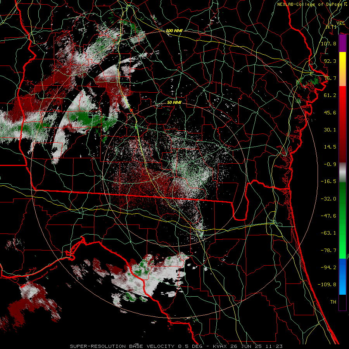Click the -78.7 velocity scale value

point(328,251)
